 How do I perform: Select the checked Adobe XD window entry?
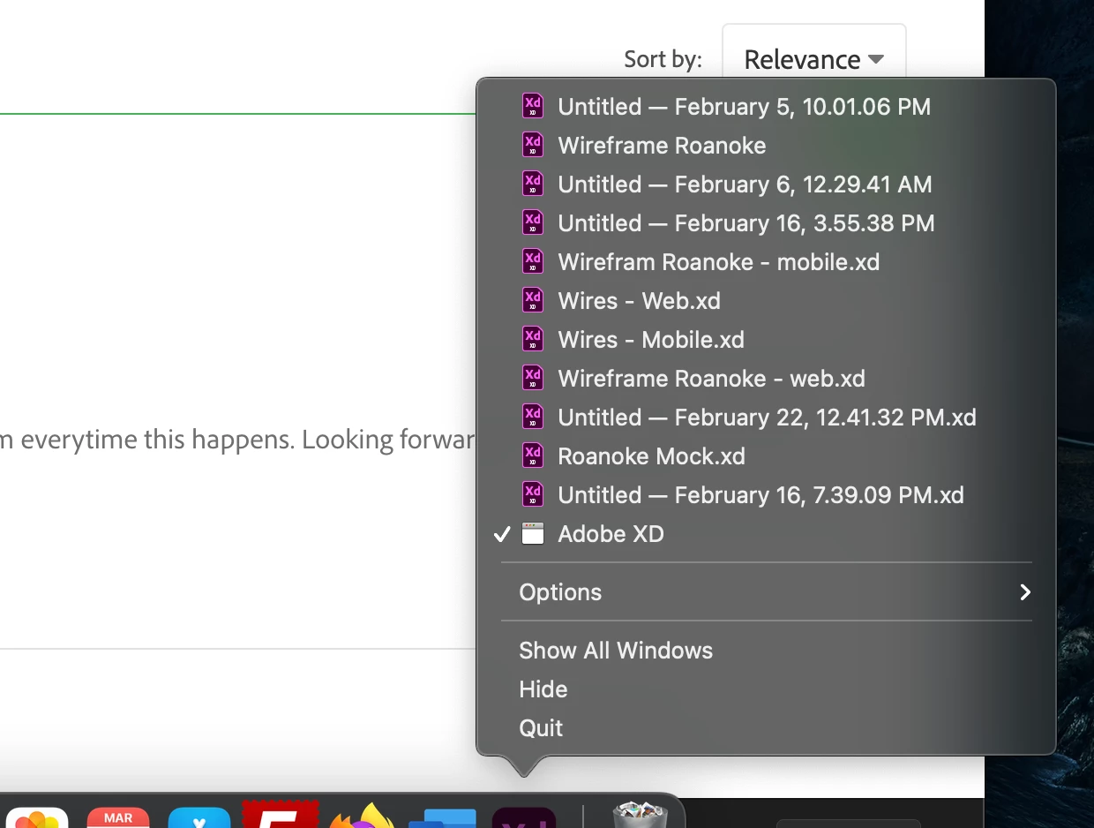click(x=766, y=534)
